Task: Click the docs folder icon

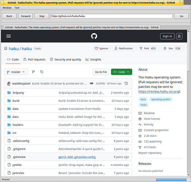Action: (9, 117)
